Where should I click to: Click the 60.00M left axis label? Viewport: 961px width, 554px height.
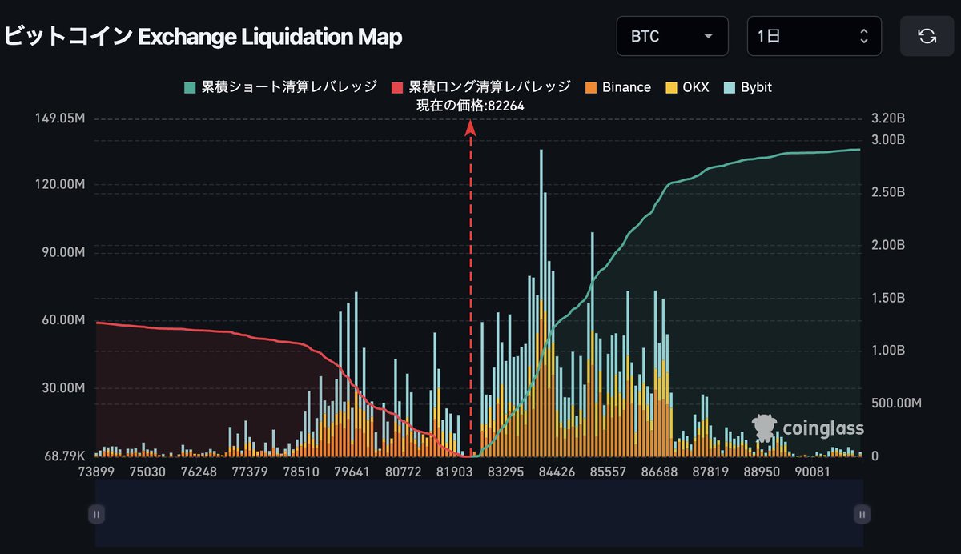click(63, 320)
